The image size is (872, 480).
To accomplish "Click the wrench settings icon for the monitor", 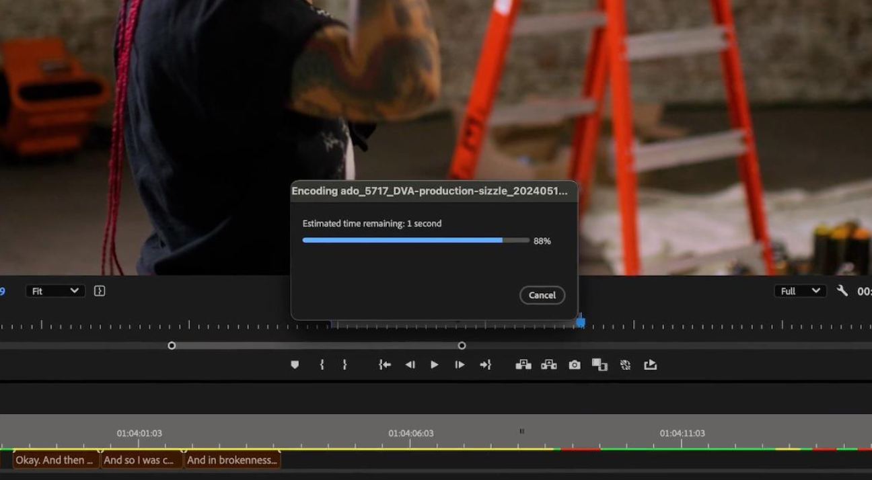I will tap(842, 290).
